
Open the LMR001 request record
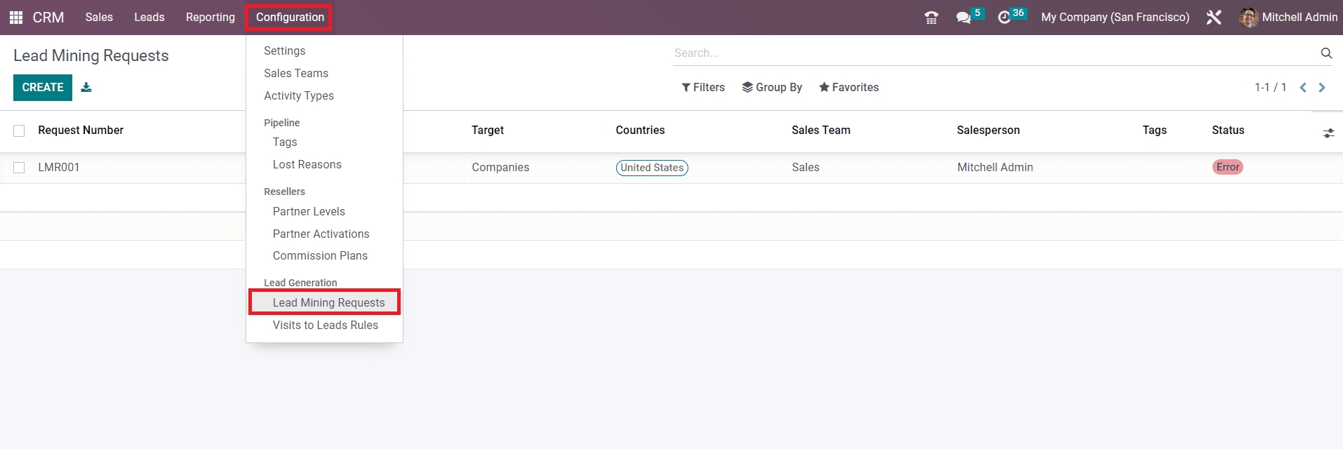59,168
